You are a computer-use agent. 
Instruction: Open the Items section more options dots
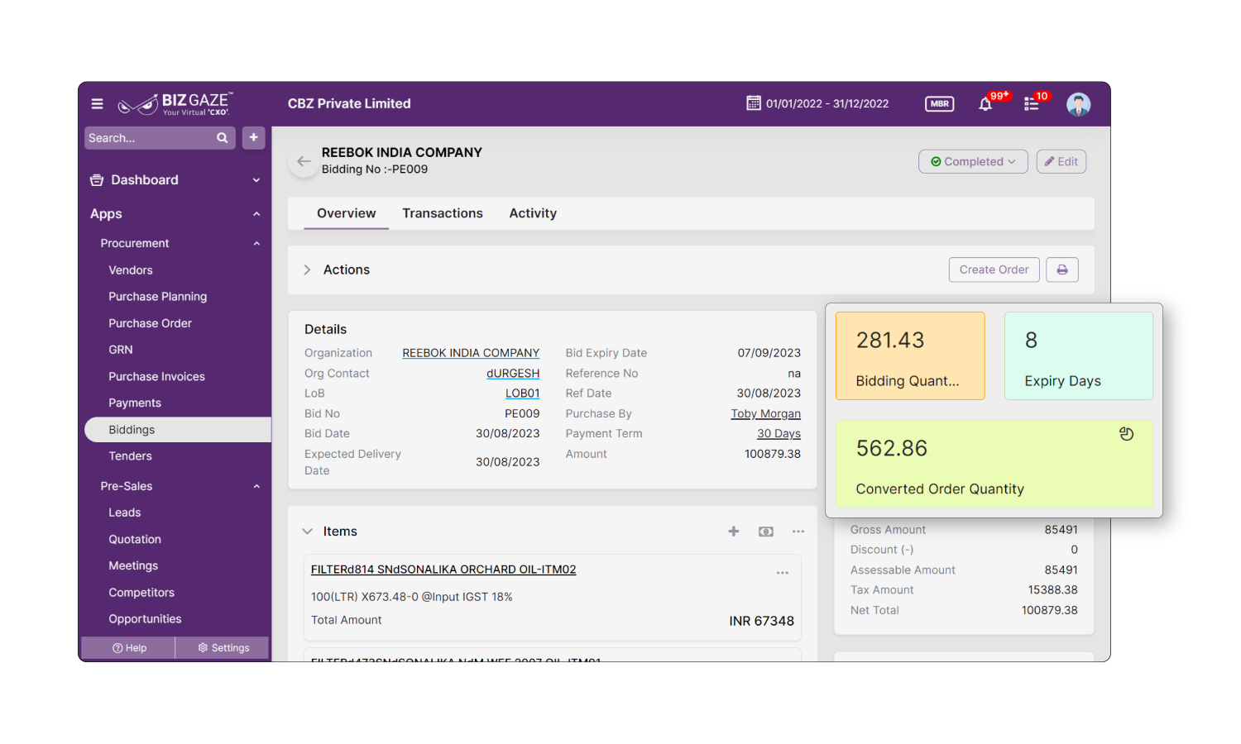[798, 532]
